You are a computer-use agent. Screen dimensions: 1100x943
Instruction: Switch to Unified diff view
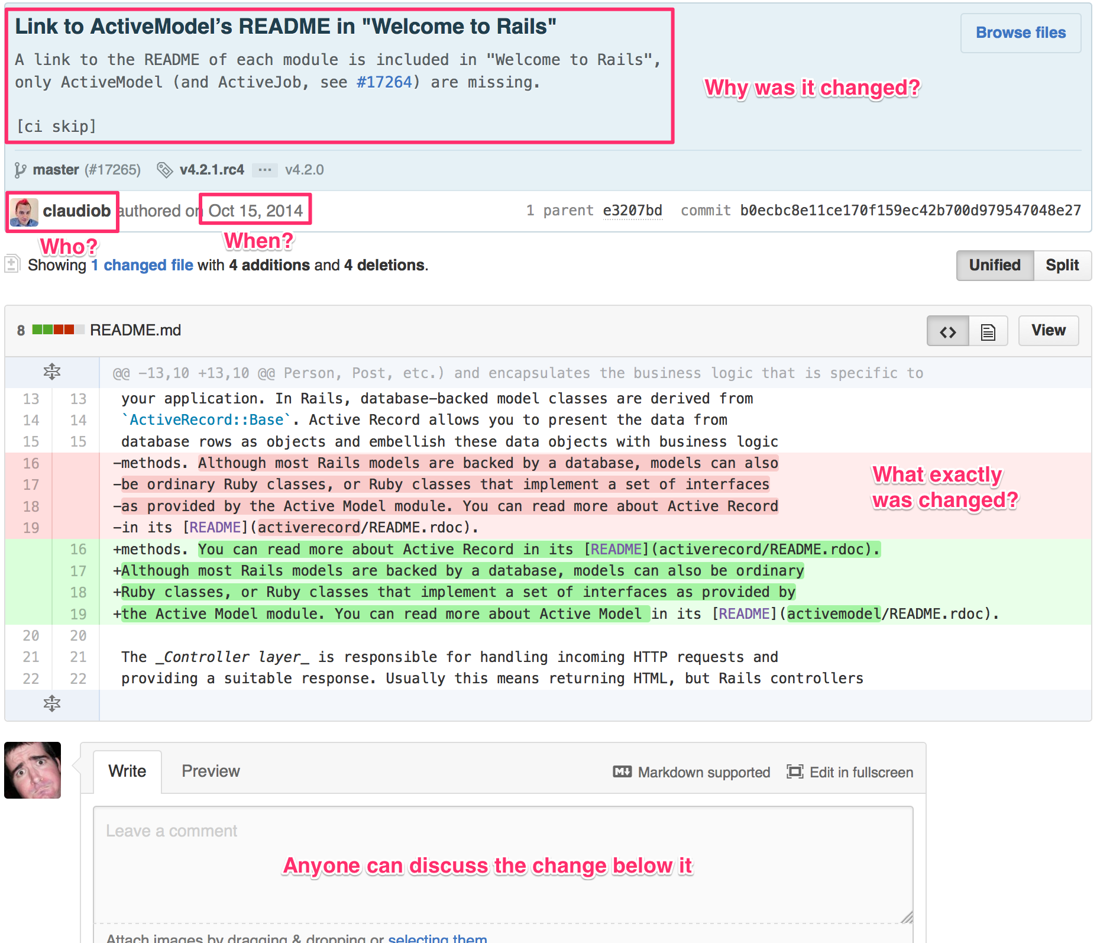(995, 265)
